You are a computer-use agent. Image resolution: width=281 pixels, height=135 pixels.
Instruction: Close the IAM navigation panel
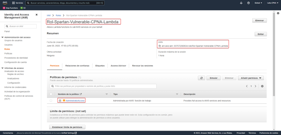pyautogui.click(x=37, y=15)
